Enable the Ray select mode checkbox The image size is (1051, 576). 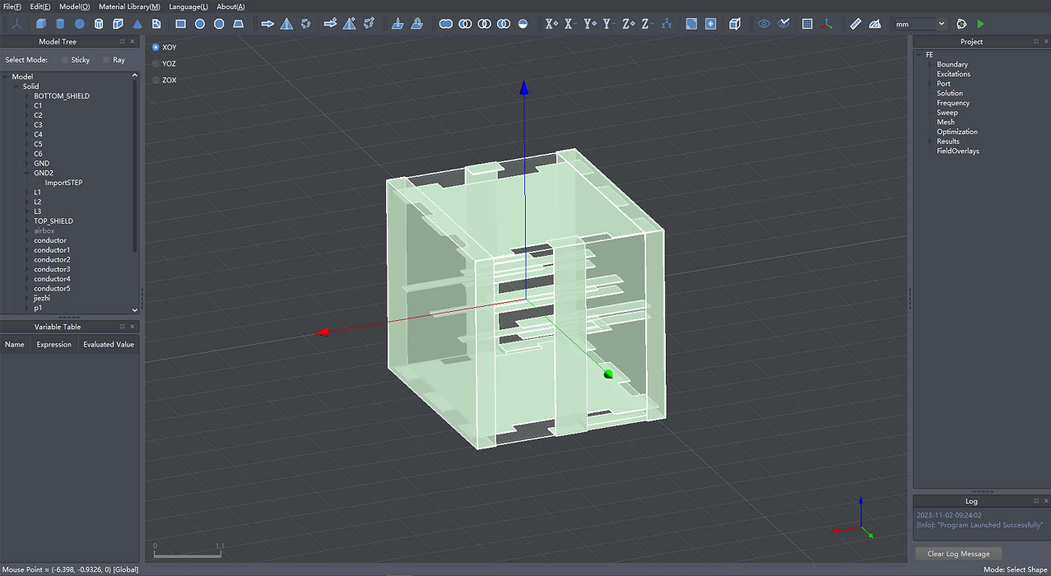(106, 60)
